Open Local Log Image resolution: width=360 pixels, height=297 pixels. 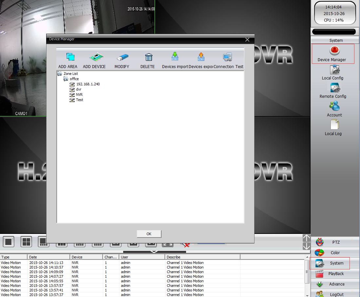point(333,128)
